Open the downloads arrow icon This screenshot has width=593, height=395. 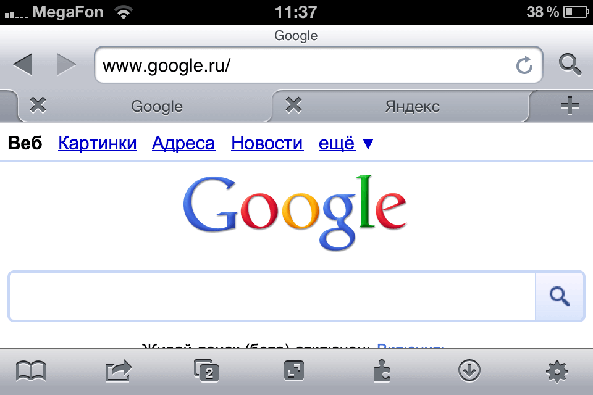[469, 371]
